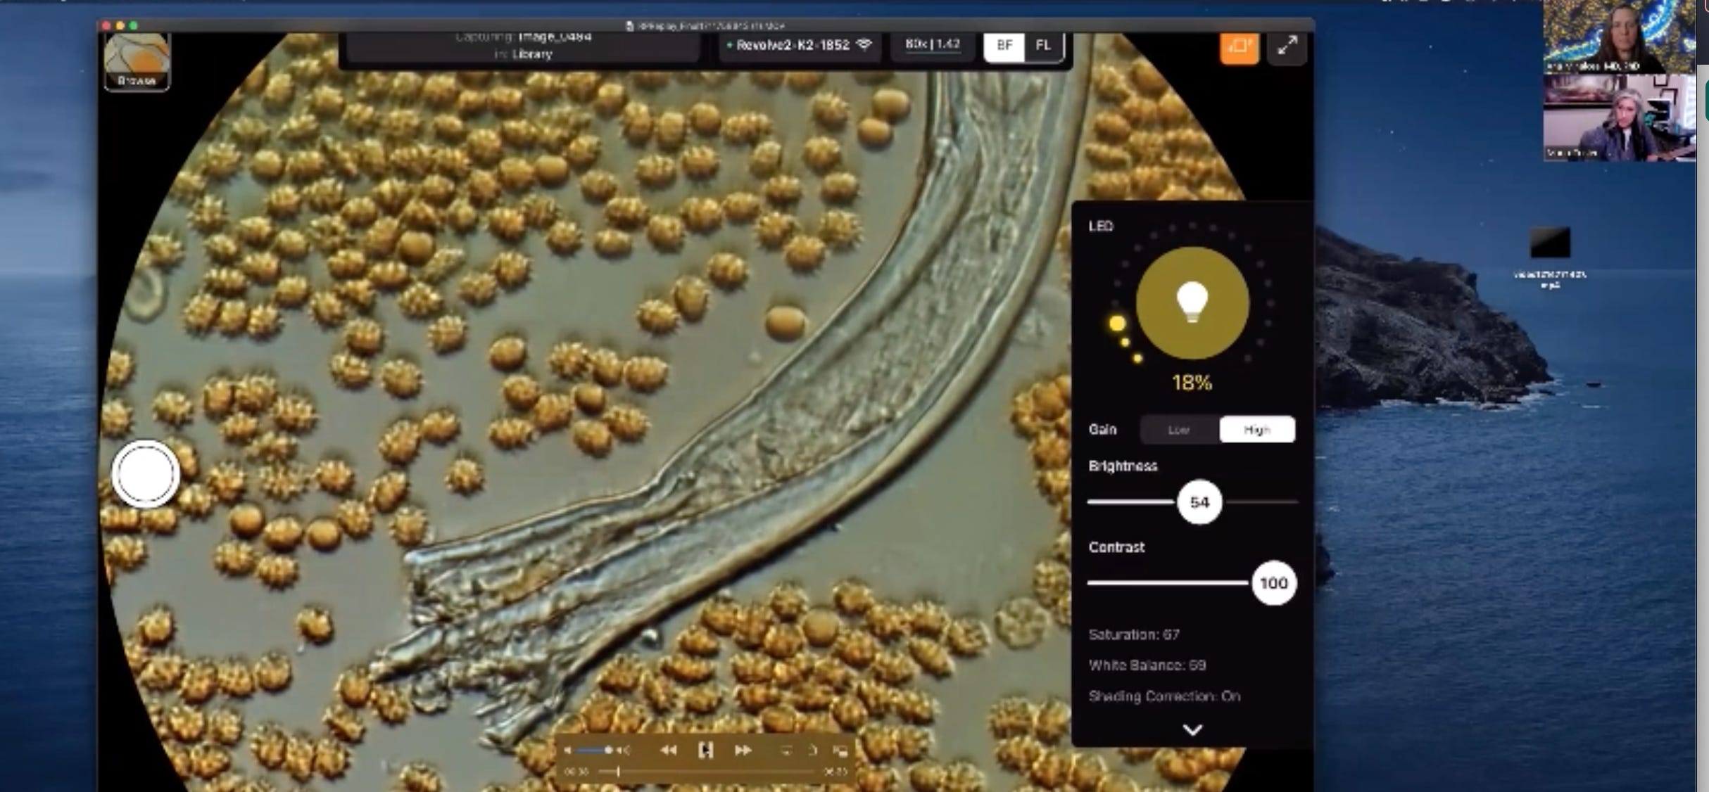The height and width of the screenshot is (792, 1709).
Task: Open the Browse library thumbnail
Action: click(x=137, y=62)
